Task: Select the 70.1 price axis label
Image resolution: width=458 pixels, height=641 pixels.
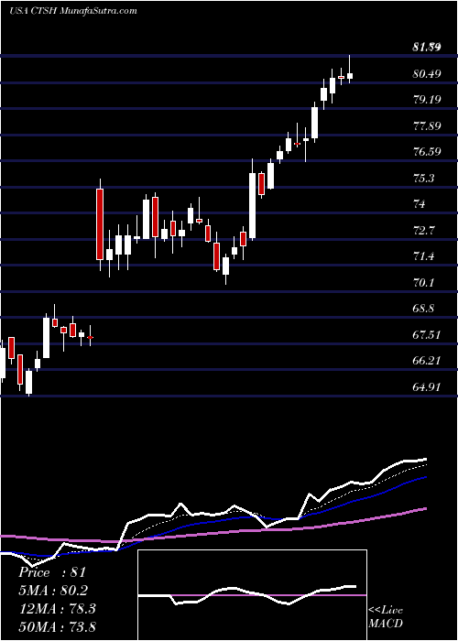Action: pyautogui.click(x=424, y=283)
